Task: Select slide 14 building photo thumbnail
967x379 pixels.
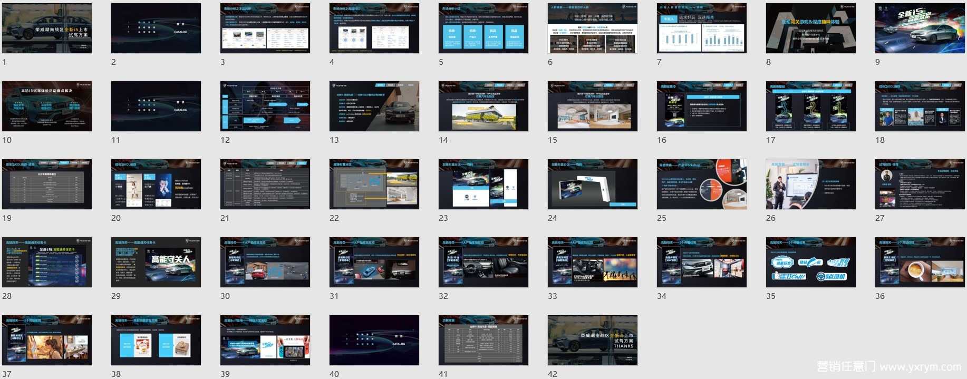Action: (483, 106)
